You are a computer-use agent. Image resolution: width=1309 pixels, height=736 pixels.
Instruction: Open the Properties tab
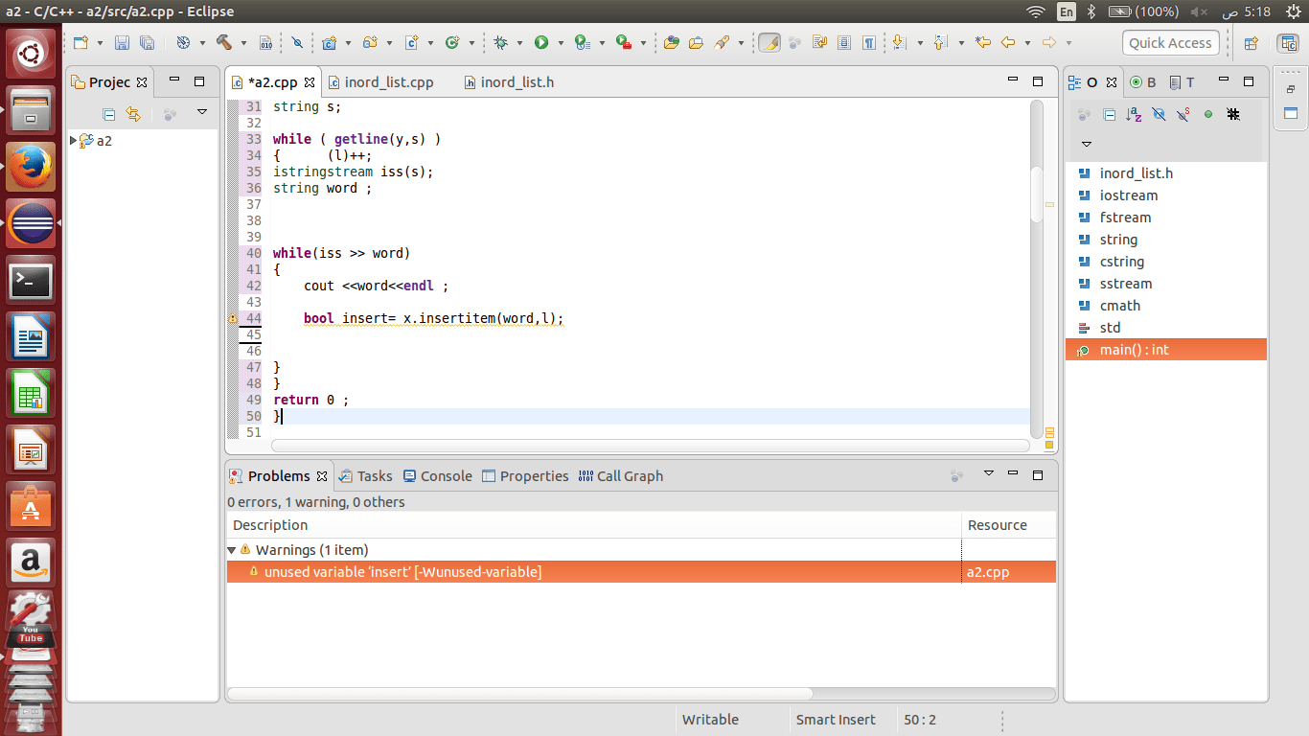point(525,476)
